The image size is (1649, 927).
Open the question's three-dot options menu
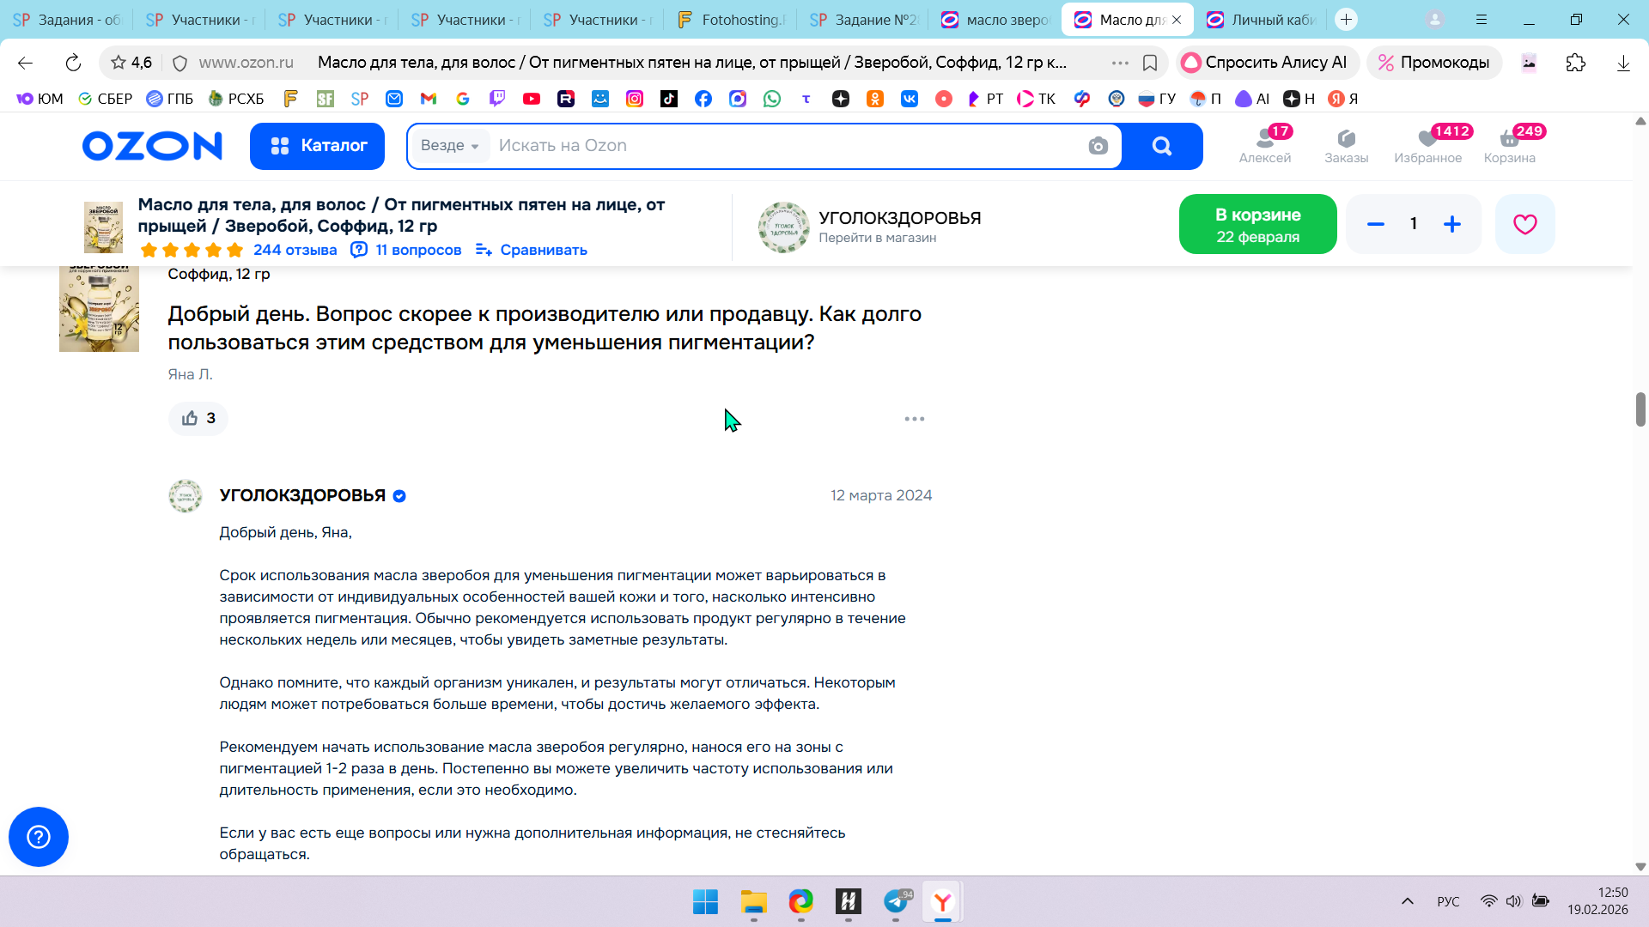coord(914,419)
